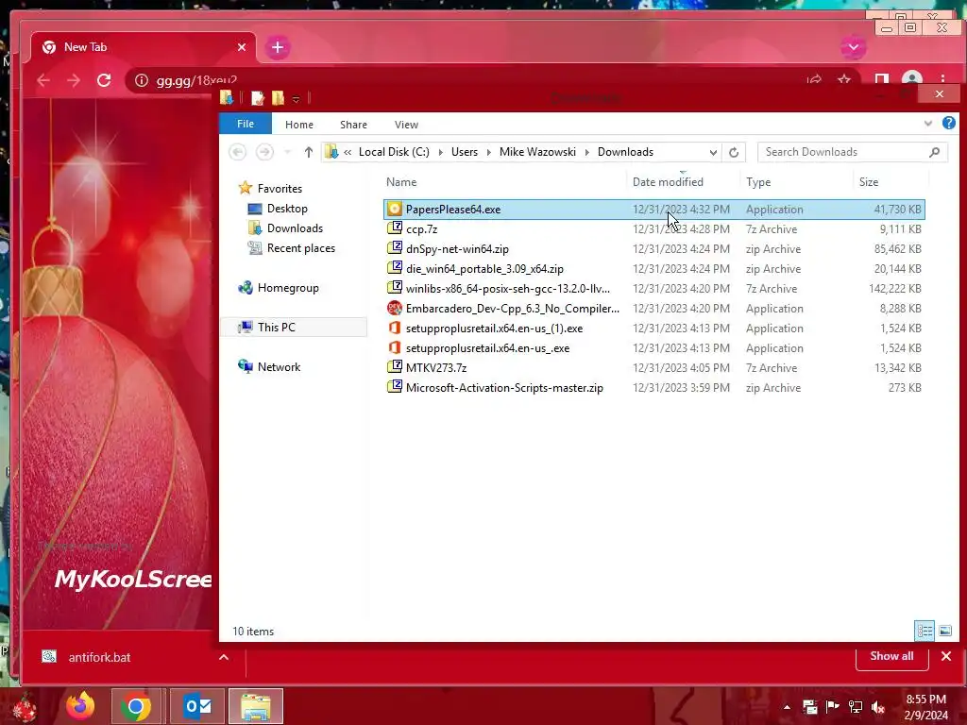This screenshot has width=967, height=725.
Task: Select the Microsoft-Activation-Scripts-master.zip icon
Action: 395,387
